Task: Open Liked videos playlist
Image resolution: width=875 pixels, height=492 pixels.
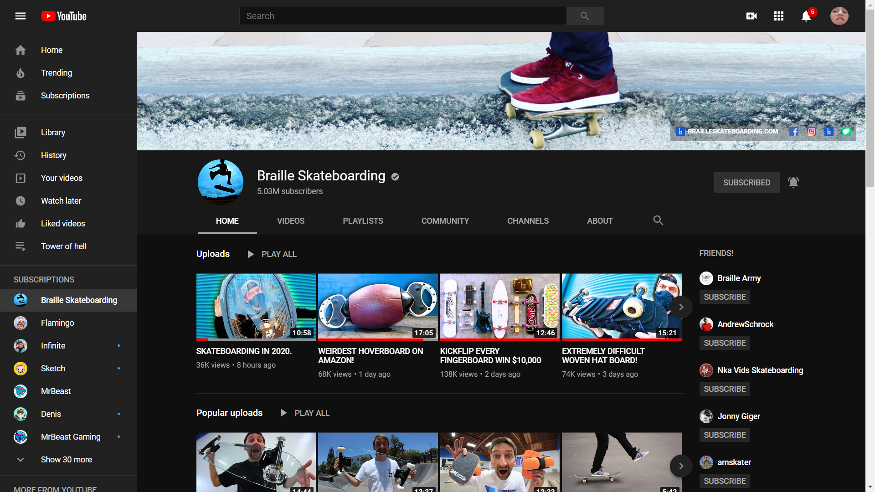Action: 68,224
